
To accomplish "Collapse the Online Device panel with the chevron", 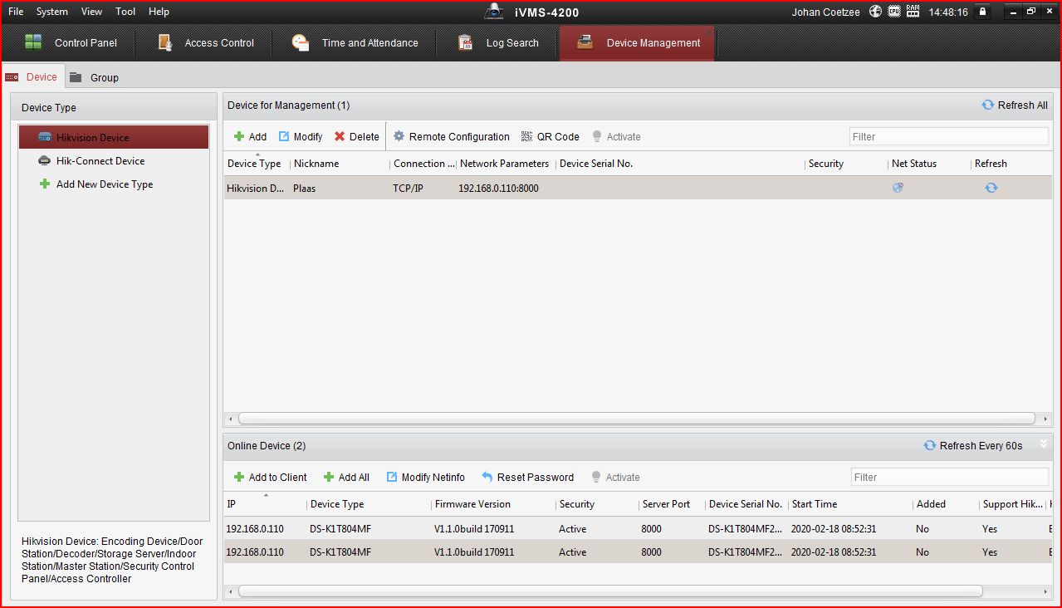I will 1044,444.
